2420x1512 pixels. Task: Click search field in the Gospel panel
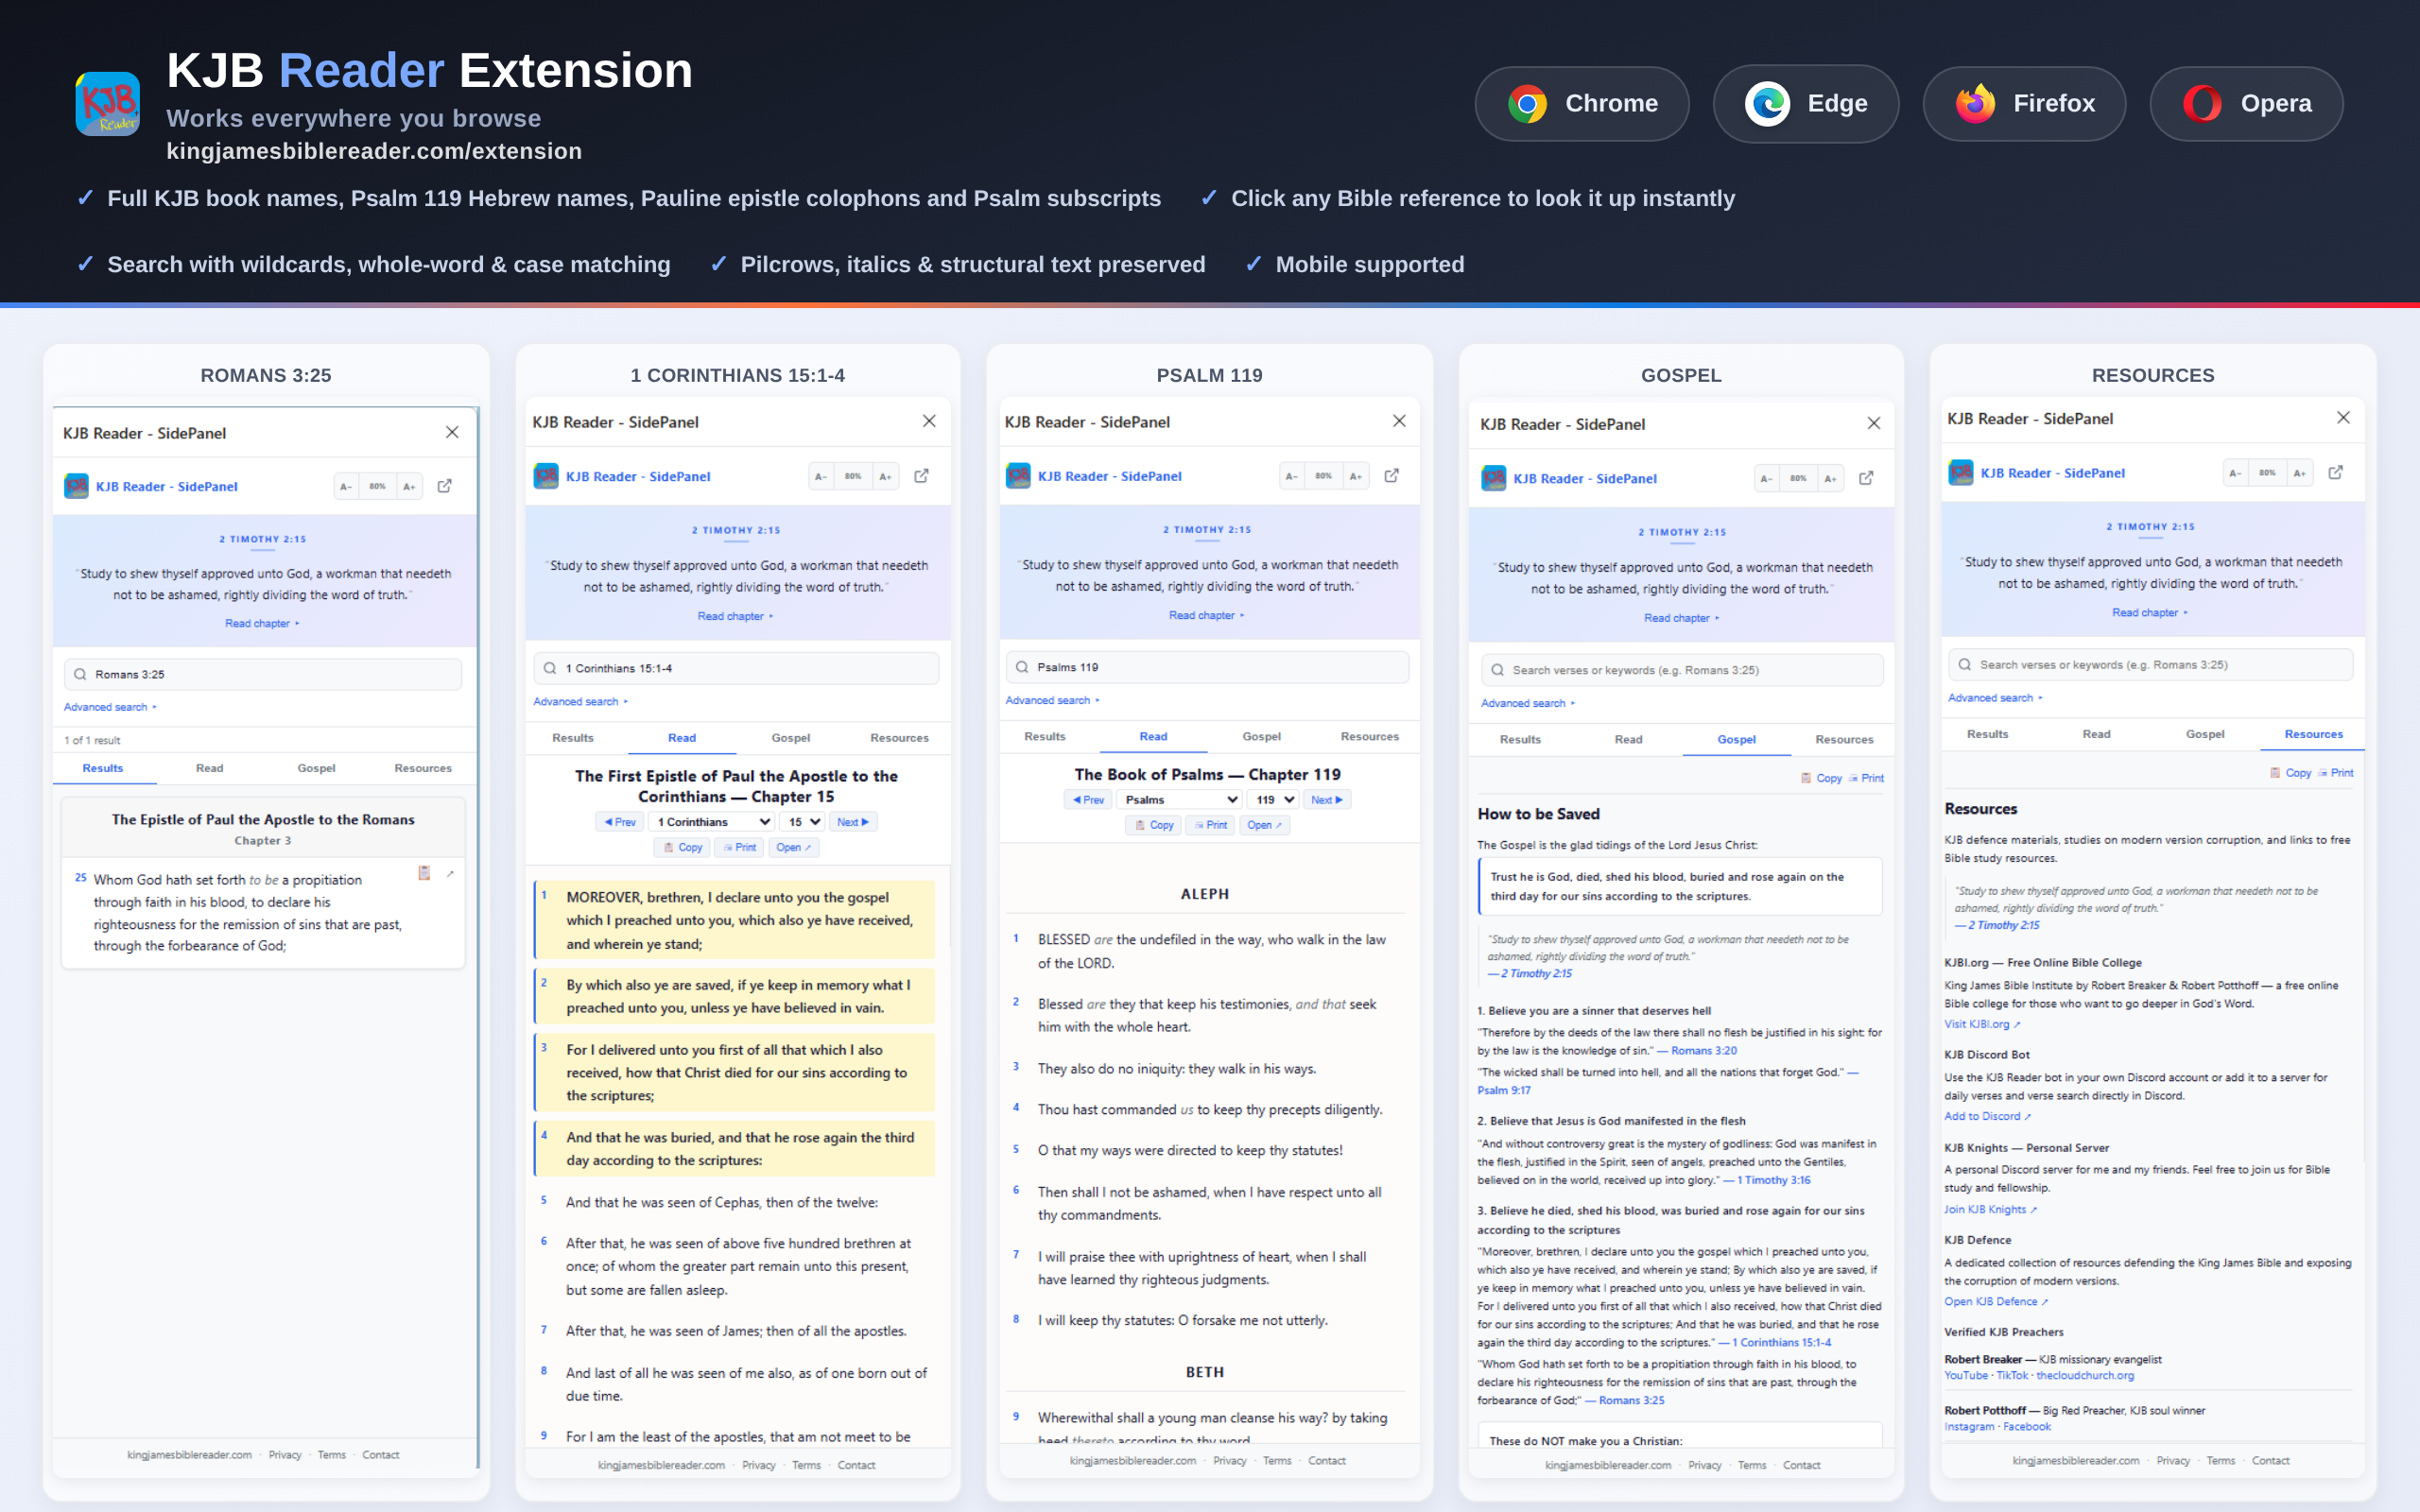pyautogui.click(x=1682, y=670)
